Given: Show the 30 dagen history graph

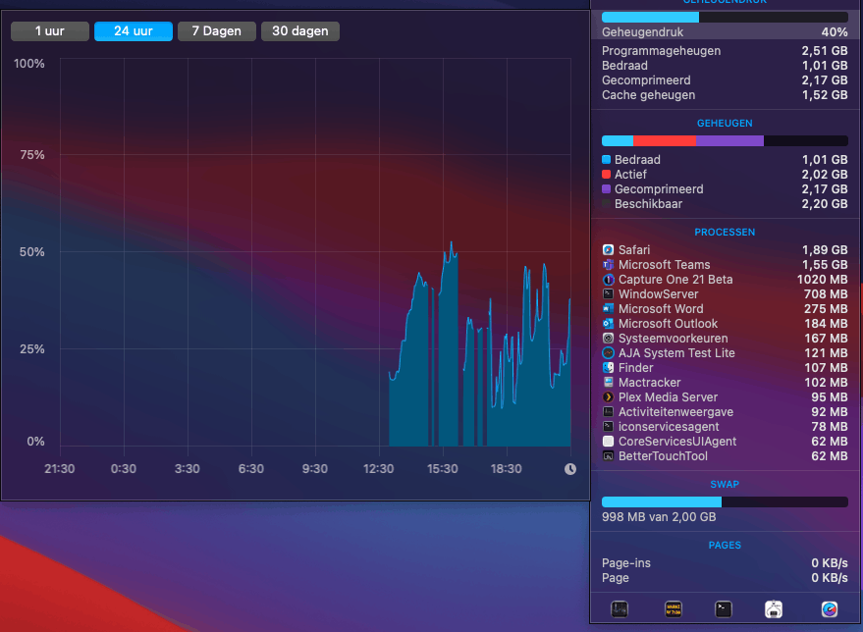Looking at the screenshot, I should (x=300, y=31).
